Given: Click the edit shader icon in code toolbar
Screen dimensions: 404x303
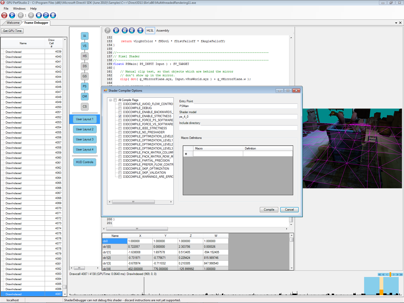Looking at the screenshot, I should [x=116, y=31].
